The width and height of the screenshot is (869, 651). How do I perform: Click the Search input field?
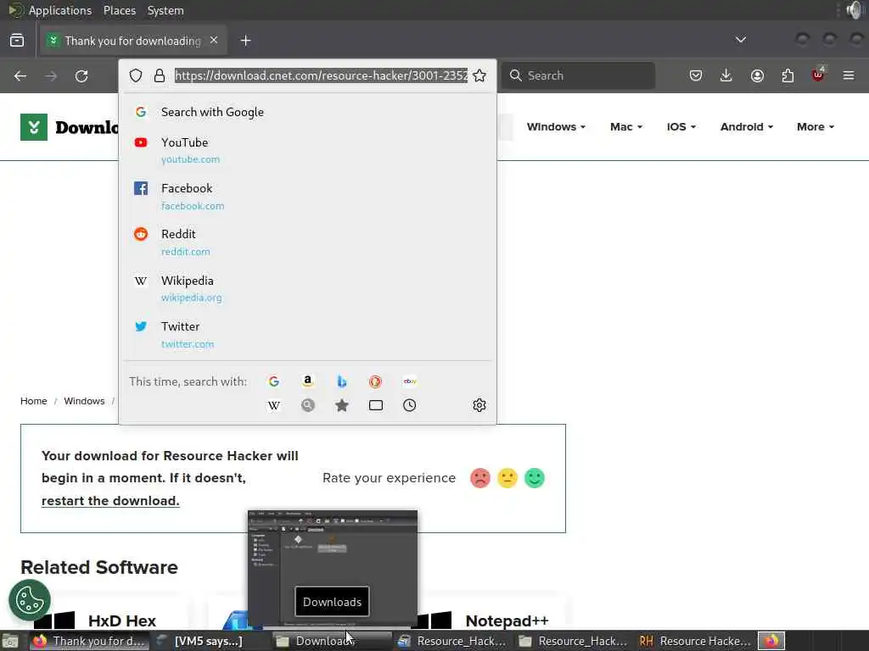(x=578, y=75)
